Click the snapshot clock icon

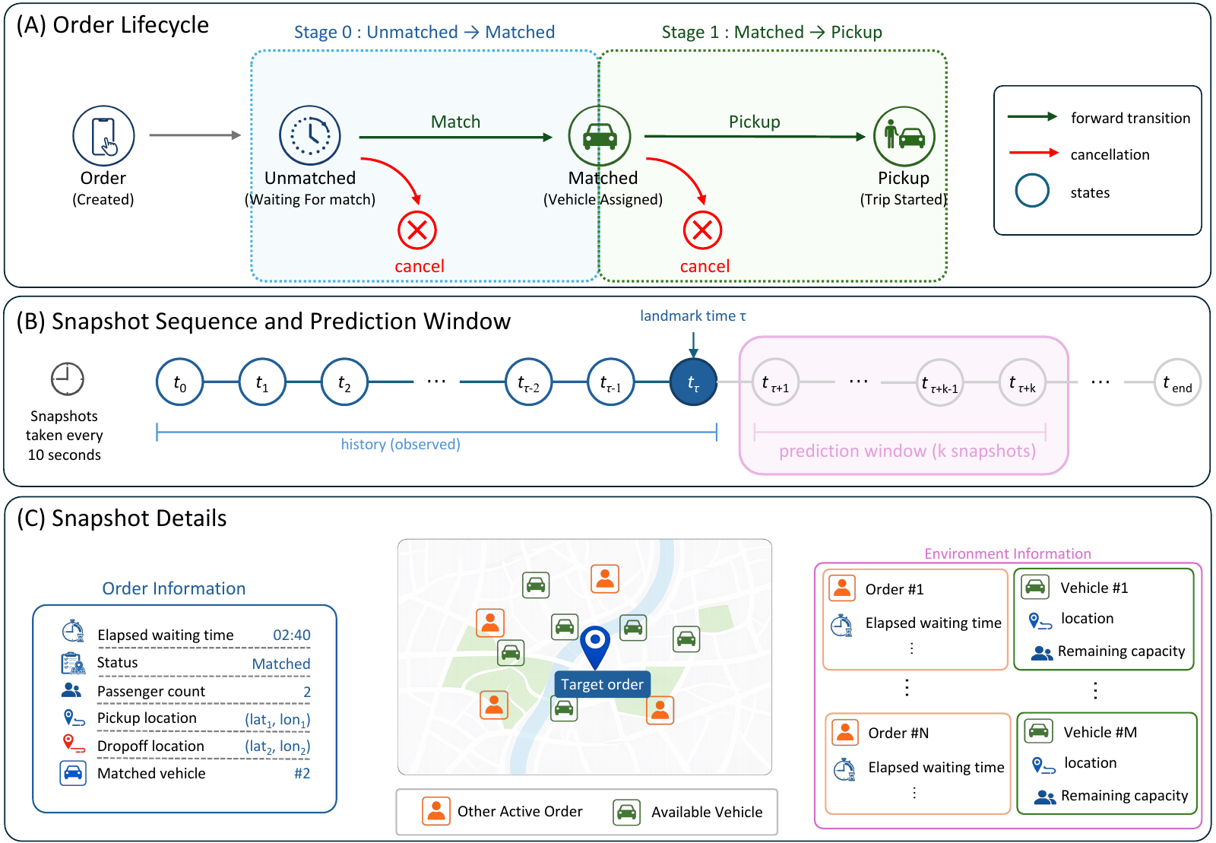(x=68, y=379)
